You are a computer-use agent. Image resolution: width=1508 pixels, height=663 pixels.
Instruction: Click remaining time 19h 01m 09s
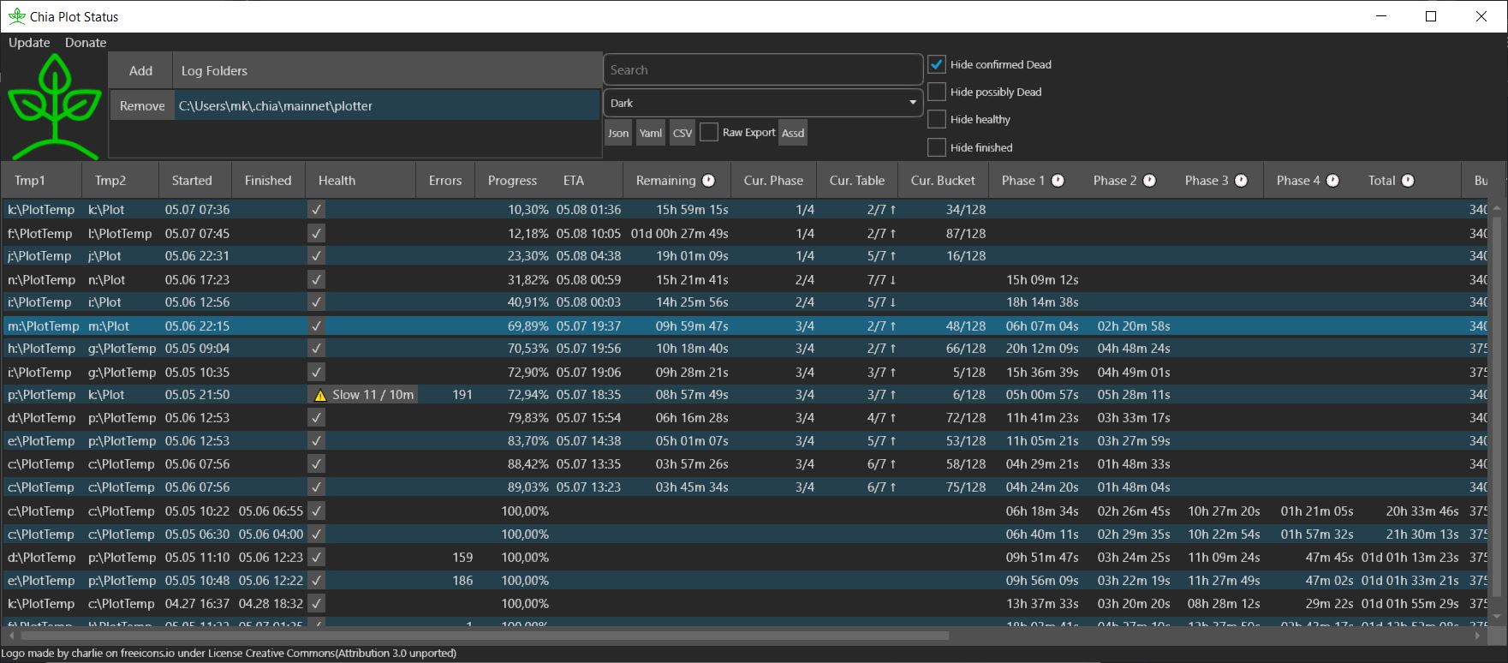tap(692, 256)
